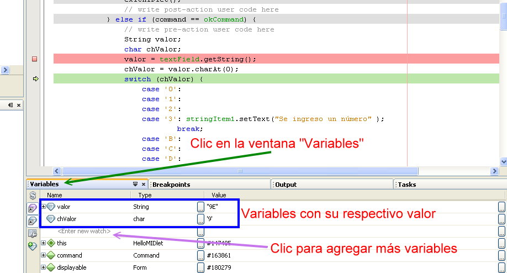Screen dimensions: 507x273
Task: Open the ellipsis editor beside the "9E" value
Action: (x=200, y=207)
